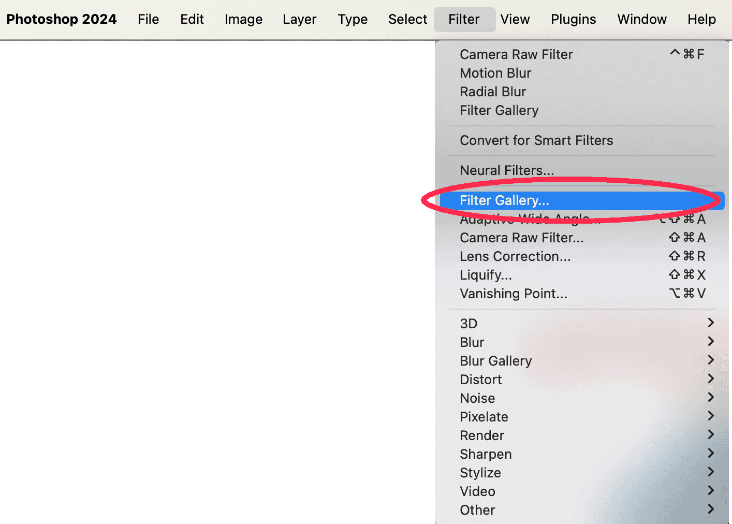Image resolution: width=732 pixels, height=524 pixels.
Task: Click the Photoshop 2024 app menu
Action: [62, 19]
